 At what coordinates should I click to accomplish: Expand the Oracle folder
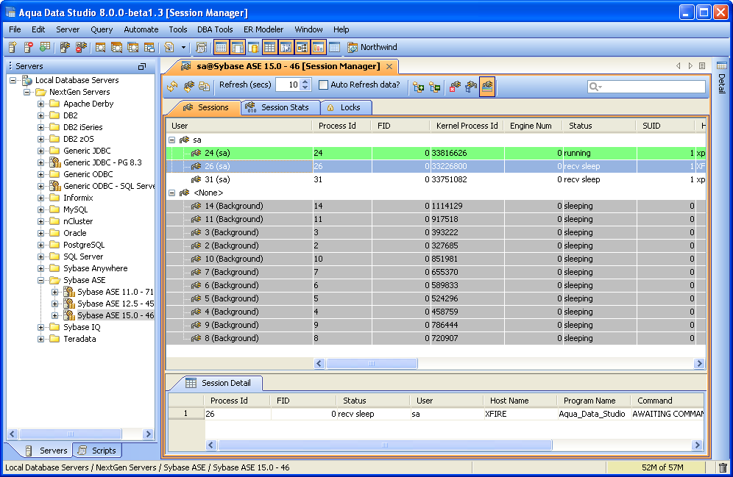[41, 233]
